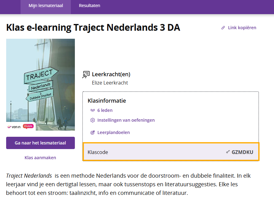
Task: Click the key icon next to the class code
Action: click(228, 152)
